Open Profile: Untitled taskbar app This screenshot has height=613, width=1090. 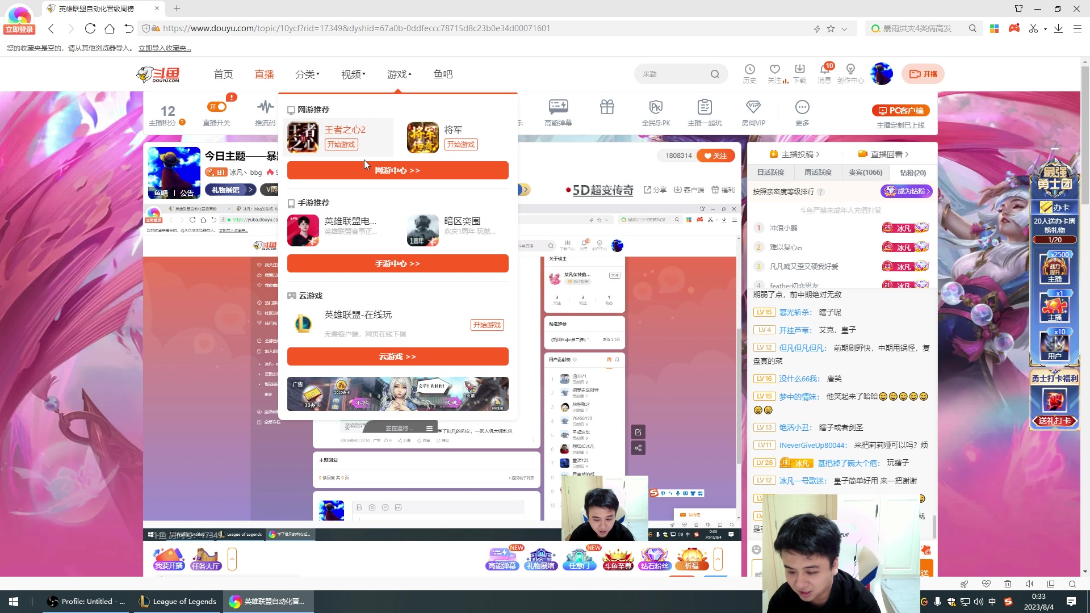(87, 602)
